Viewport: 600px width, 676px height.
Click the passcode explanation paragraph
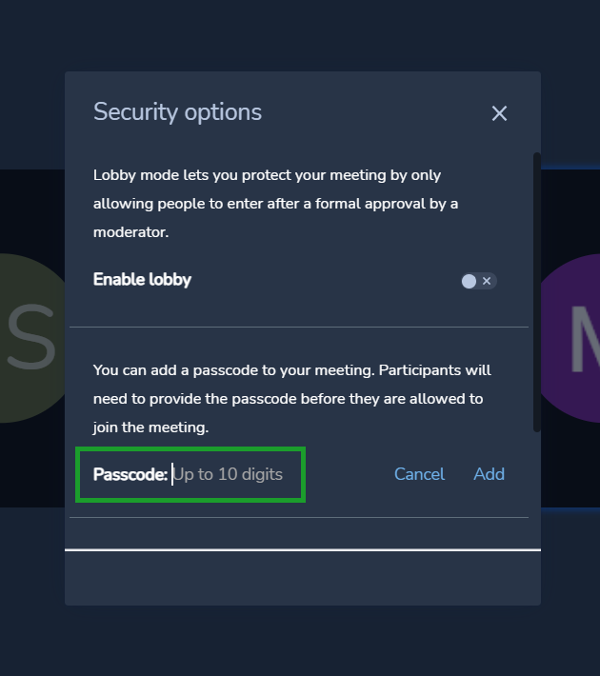coord(292,398)
